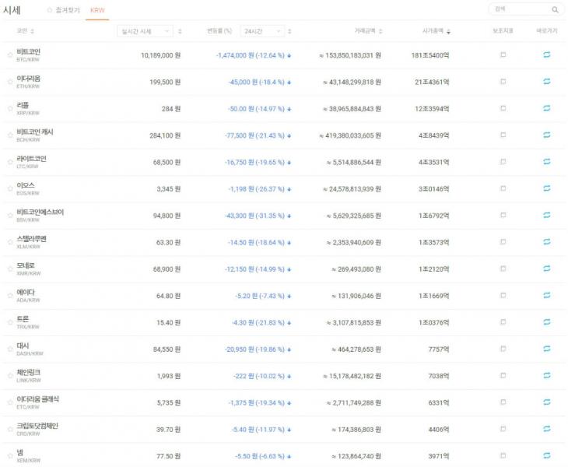This screenshot has height=467, width=568.
Task: Star the 에이다 row as favorite
Action: click(x=10, y=296)
